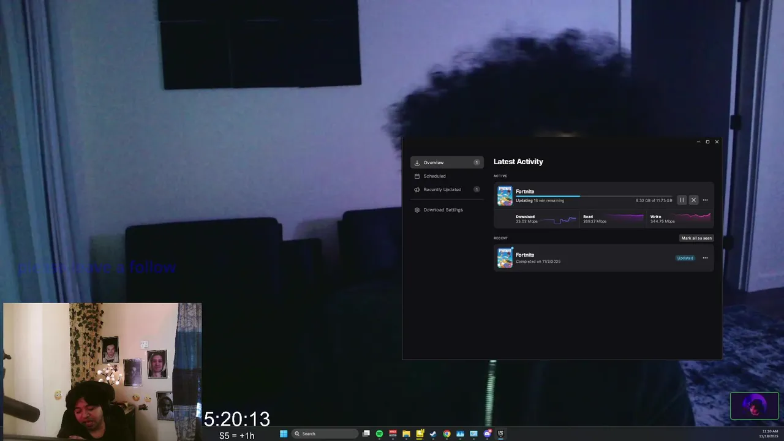This screenshot has height=441, width=784.
Task: Select the Overview section
Action: (447, 162)
